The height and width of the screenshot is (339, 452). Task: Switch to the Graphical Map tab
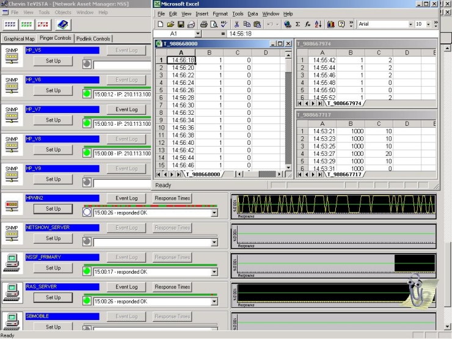19,38
